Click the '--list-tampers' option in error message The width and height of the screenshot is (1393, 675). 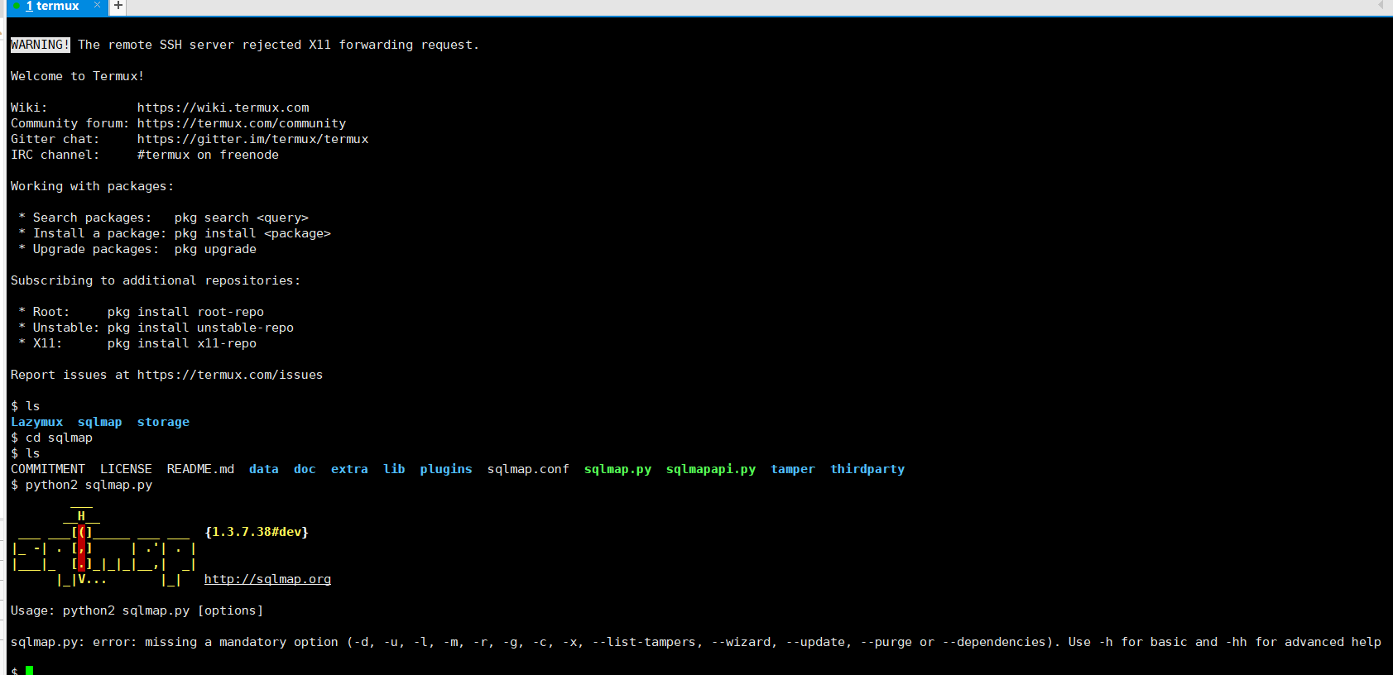click(x=646, y=642)
